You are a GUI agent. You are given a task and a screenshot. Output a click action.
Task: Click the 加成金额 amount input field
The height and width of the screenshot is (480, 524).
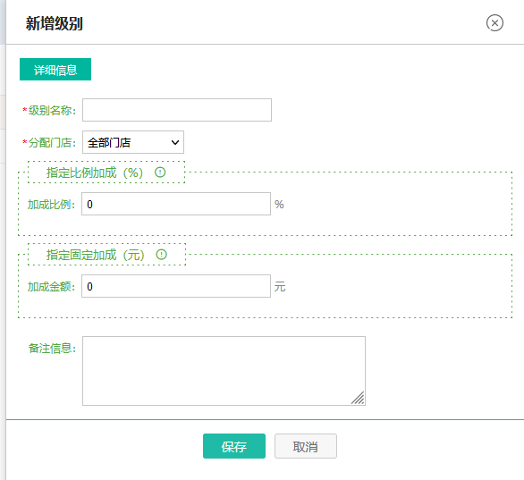click(176, 286)
